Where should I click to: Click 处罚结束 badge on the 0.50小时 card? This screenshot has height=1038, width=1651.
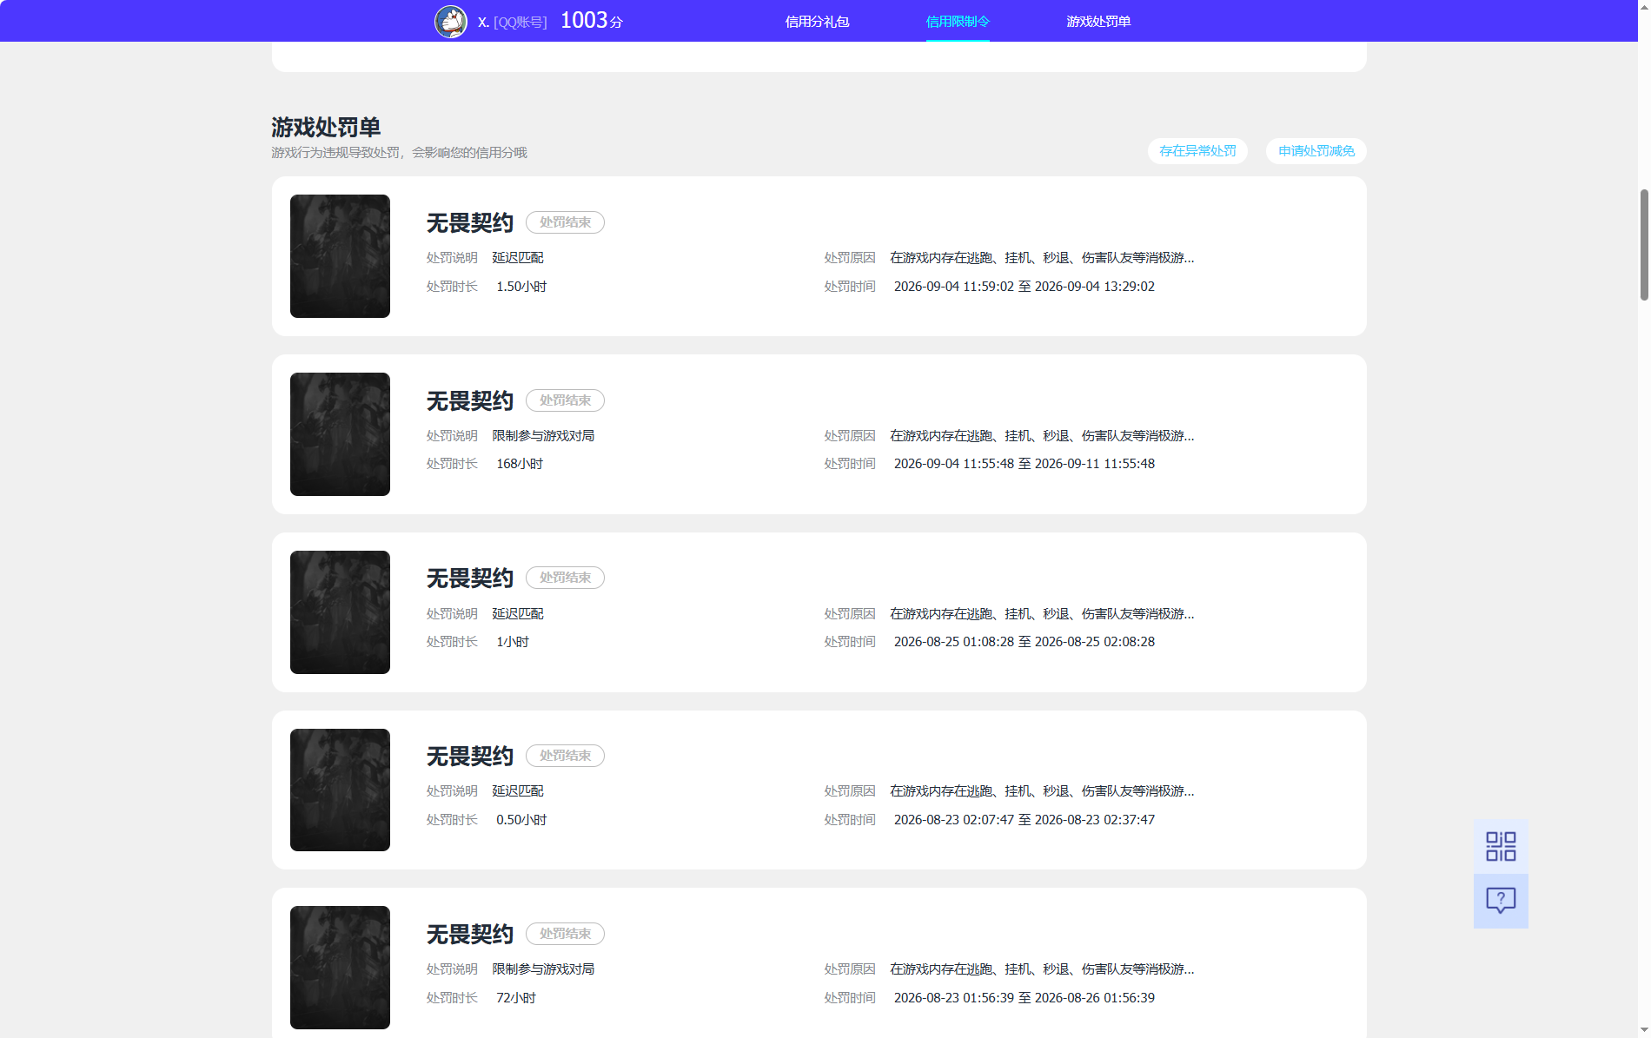pos(565,756)
